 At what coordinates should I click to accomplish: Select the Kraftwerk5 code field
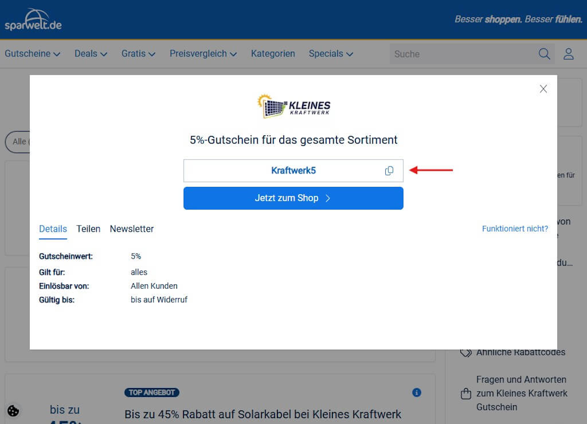[293, 171]
